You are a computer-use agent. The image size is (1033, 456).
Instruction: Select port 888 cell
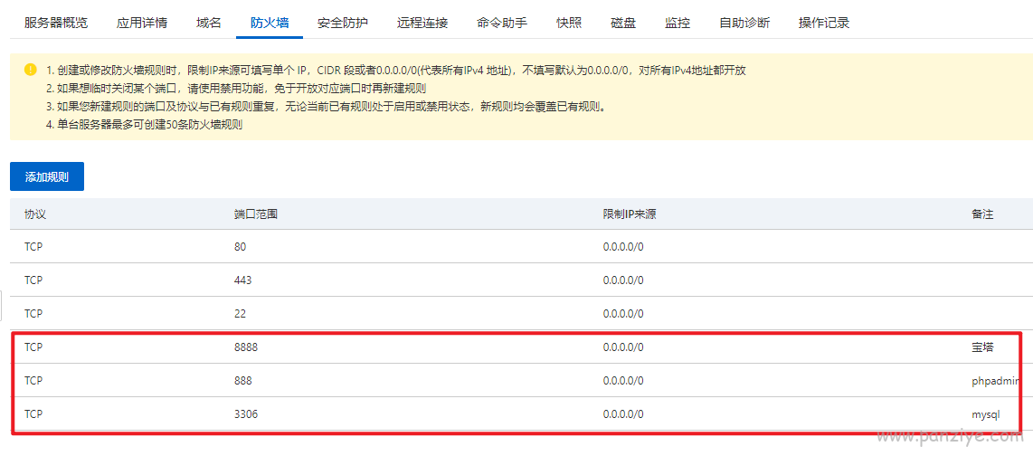[243, 380]
